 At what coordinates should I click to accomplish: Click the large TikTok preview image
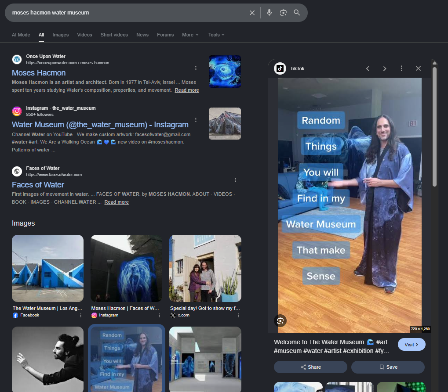click(x=350, y=205)
